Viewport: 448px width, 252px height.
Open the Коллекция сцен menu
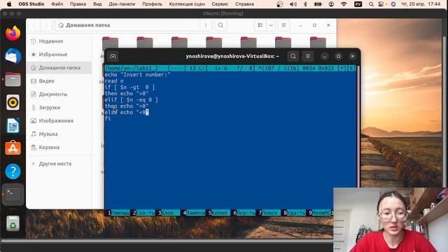(x=187, y=4)
